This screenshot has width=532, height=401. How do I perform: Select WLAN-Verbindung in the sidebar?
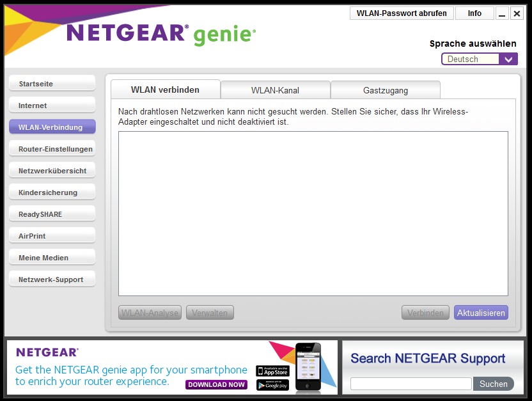tap(52, 127)
